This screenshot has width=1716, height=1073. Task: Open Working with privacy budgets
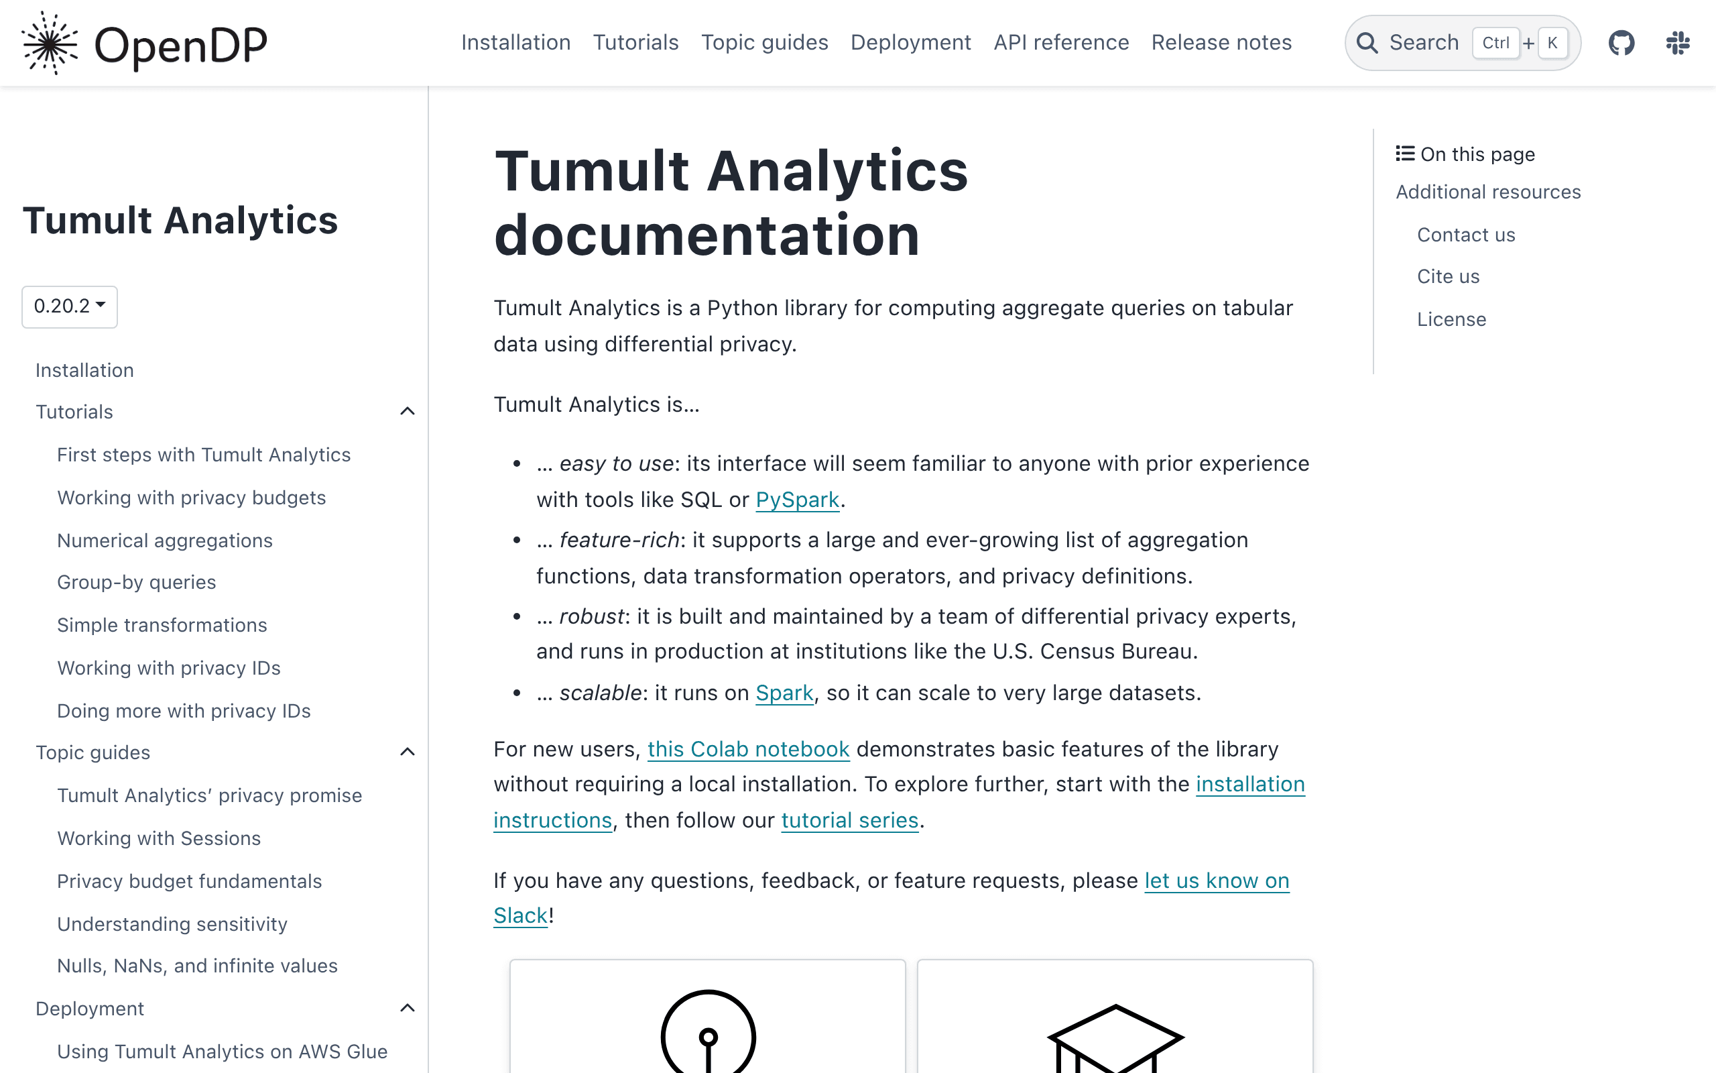(192, 498)
